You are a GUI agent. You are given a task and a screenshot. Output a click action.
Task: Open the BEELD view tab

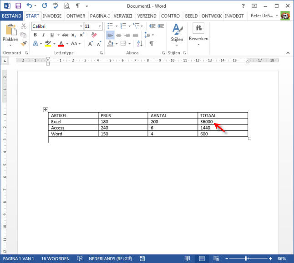coord(191,16)
